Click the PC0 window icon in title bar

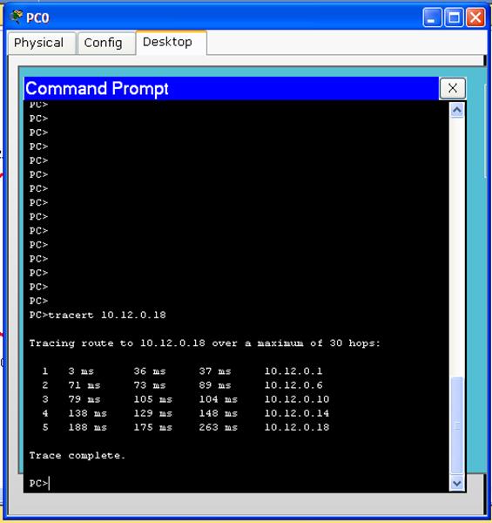(x=16, y=17)
